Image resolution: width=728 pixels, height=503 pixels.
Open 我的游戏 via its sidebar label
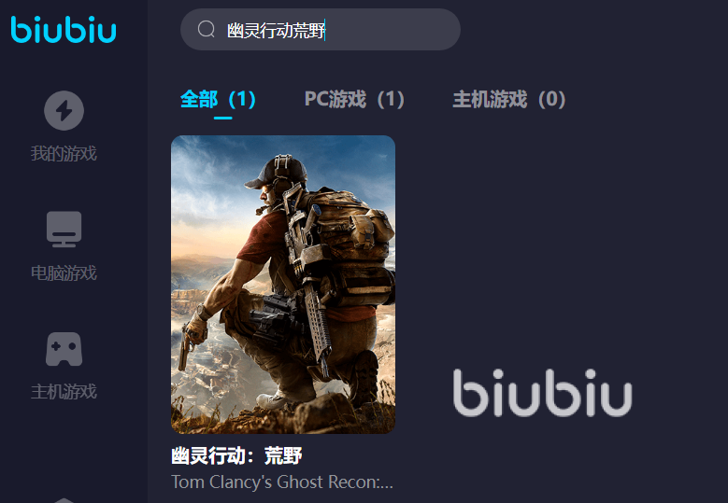(64, 153)
